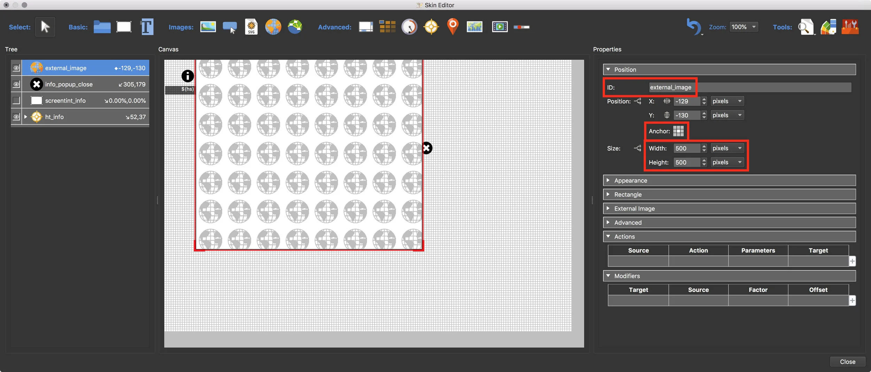The width and height of the screenshot is (871, 372).
Task: Collapse the Actions section
Action: tap(729, 237)
